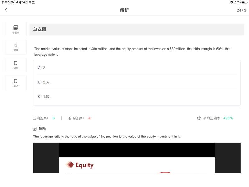Favorite this question with the 收藏 star
The height and width of the screenshot is (187, 249).
pyautogui.click(x=16, y=47)
